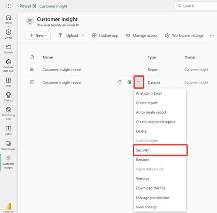
Task: Open Browse in the sidebar
Action: (8, 49)
